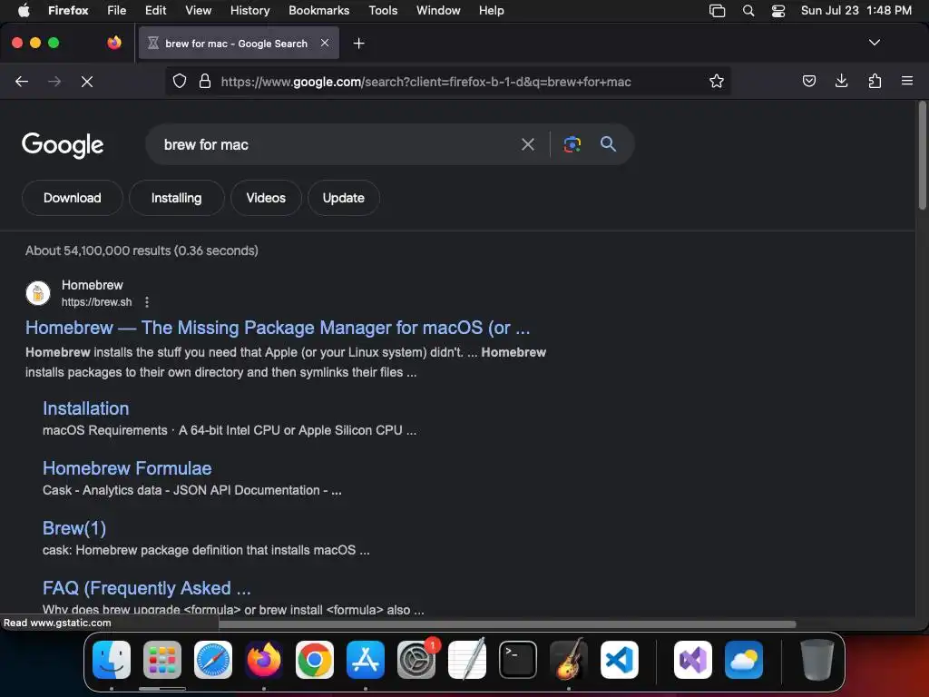Viewport: 929px width, 697px height.
Task: Open Firefox hamburger application menu
Action: [x=906, y=81]
